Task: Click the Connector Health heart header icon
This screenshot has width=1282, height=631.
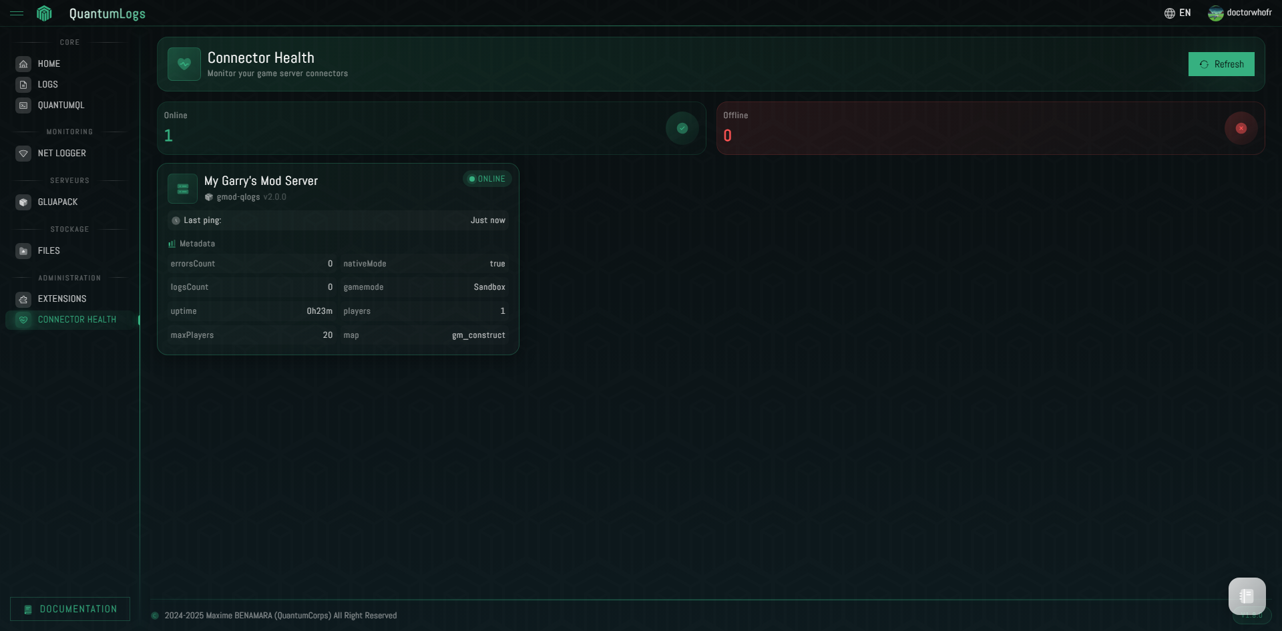Action: (x=184, y=64)
